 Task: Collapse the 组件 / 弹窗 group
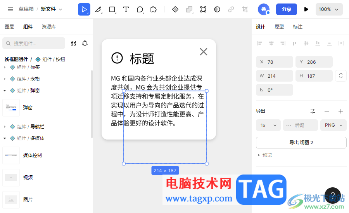tap(5, 90)
